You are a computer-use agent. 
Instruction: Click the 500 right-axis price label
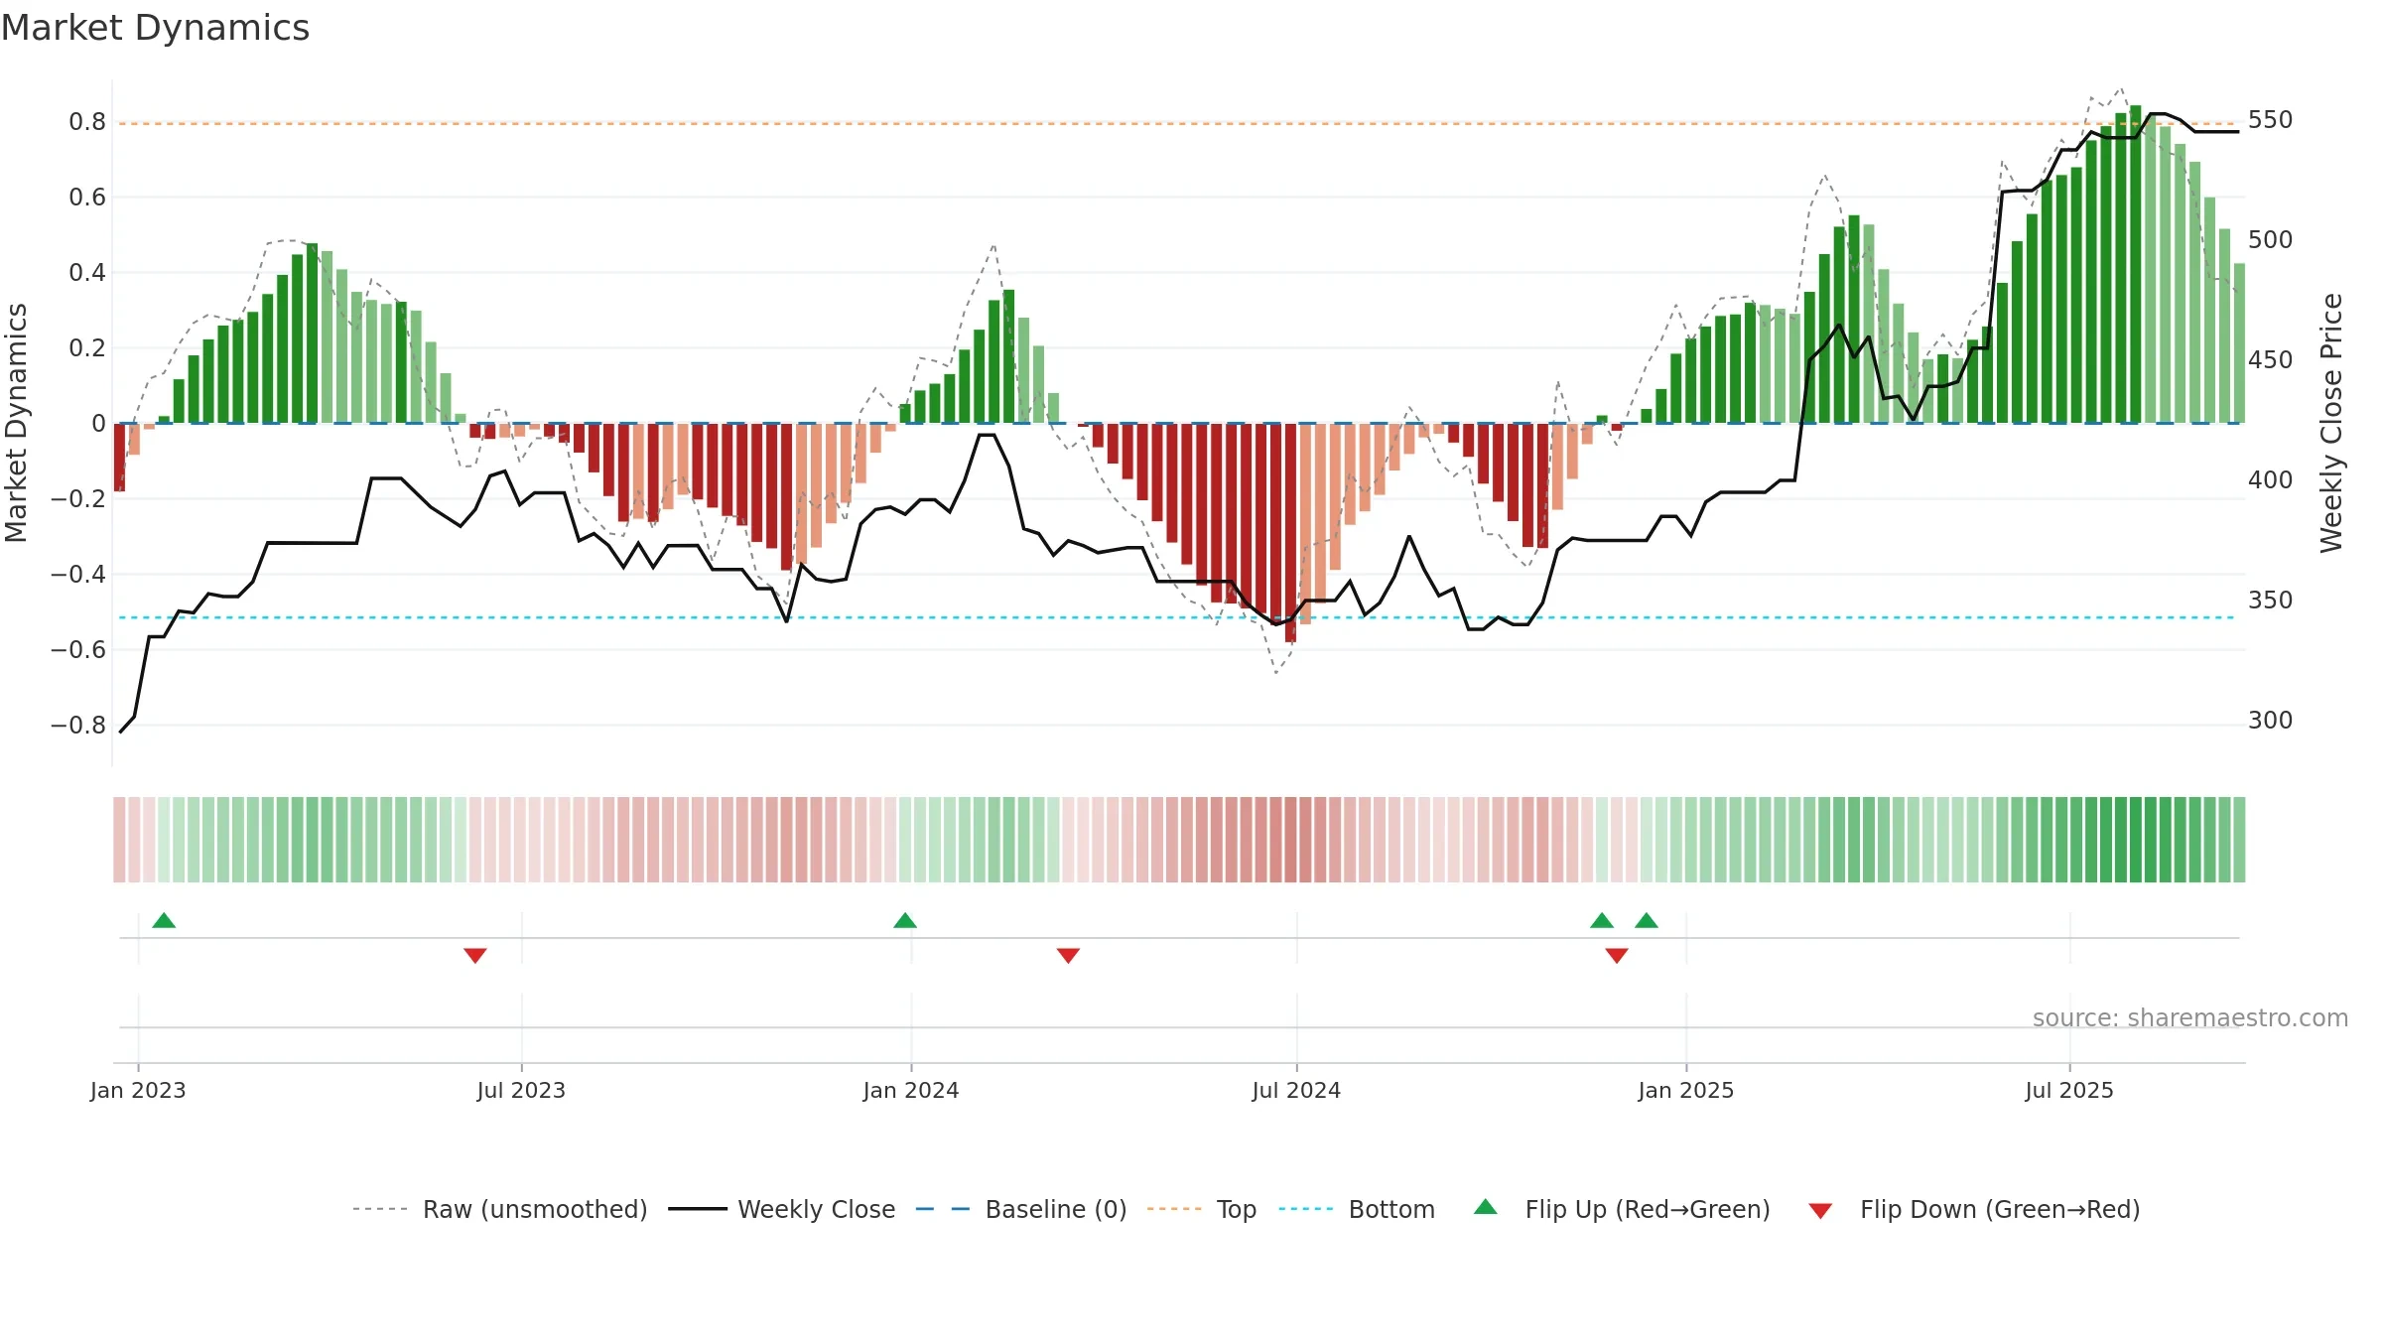[2271, 240]
